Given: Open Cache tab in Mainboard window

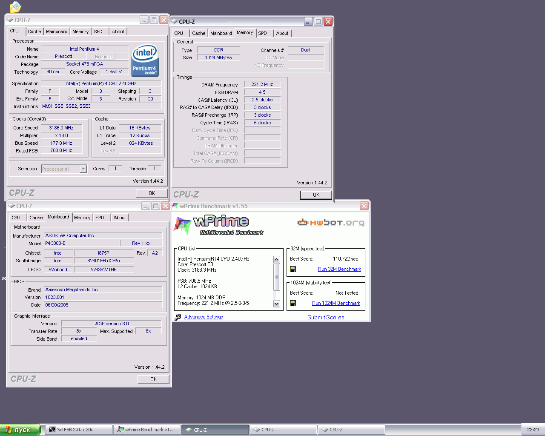Looking at the screenshot, I should pyautogui.click(x=36, y=218).
